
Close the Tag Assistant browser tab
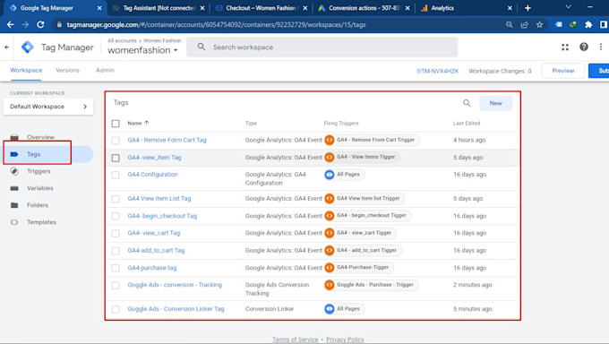202,8
